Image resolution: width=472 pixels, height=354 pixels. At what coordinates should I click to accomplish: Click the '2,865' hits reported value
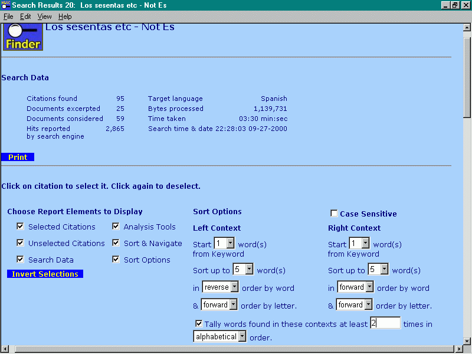point(115,129)
